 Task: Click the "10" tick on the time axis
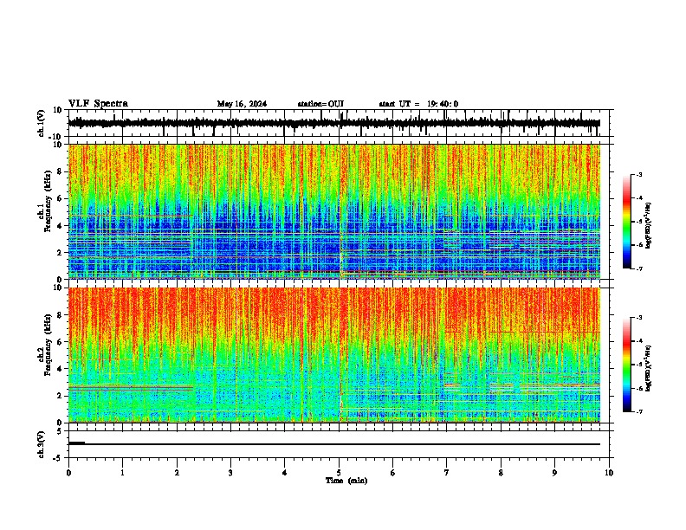tap(609, 473)
